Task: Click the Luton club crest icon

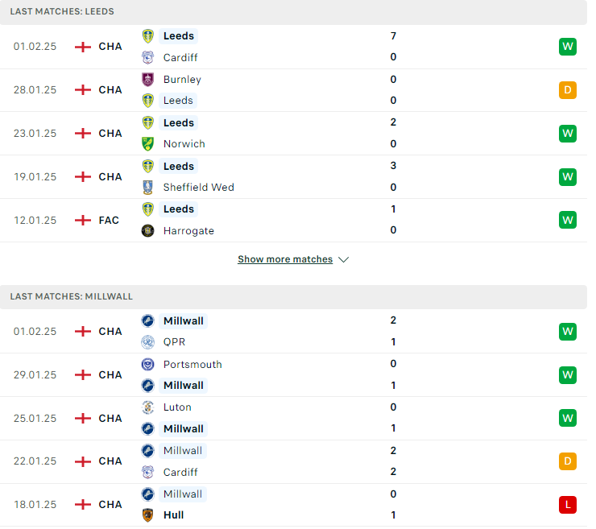Action: click(x=148, y=407)
